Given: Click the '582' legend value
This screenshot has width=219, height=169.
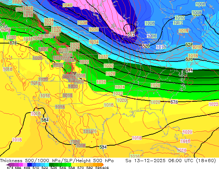Looking at the screenshot, I should pos(89,168).
